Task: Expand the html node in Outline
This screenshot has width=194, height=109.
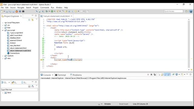Action: (x=3, y=93)
